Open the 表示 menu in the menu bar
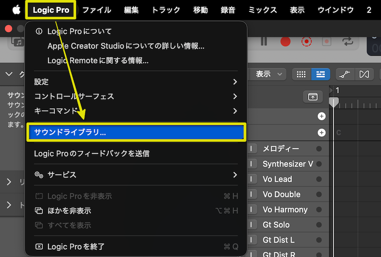Screen dimensions: 381x257 tap(297, 10)
